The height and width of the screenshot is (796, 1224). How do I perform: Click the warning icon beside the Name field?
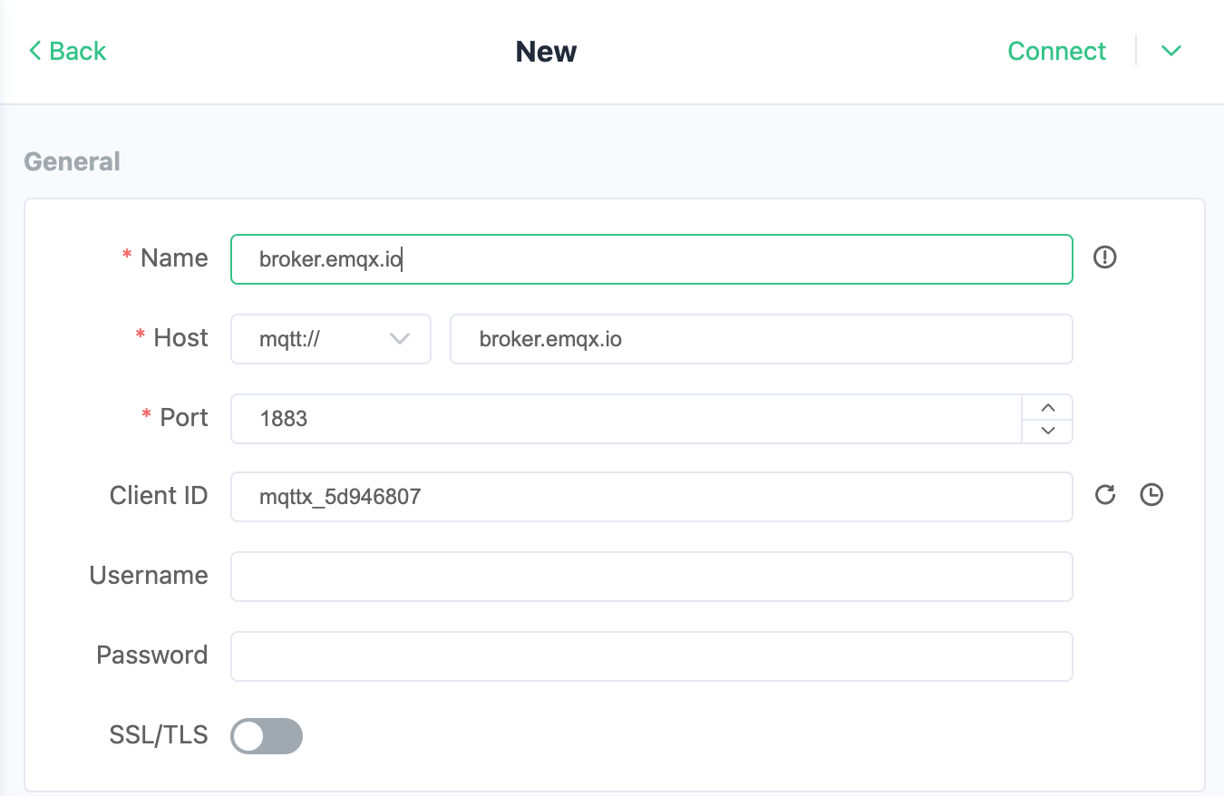(1104, 258)
